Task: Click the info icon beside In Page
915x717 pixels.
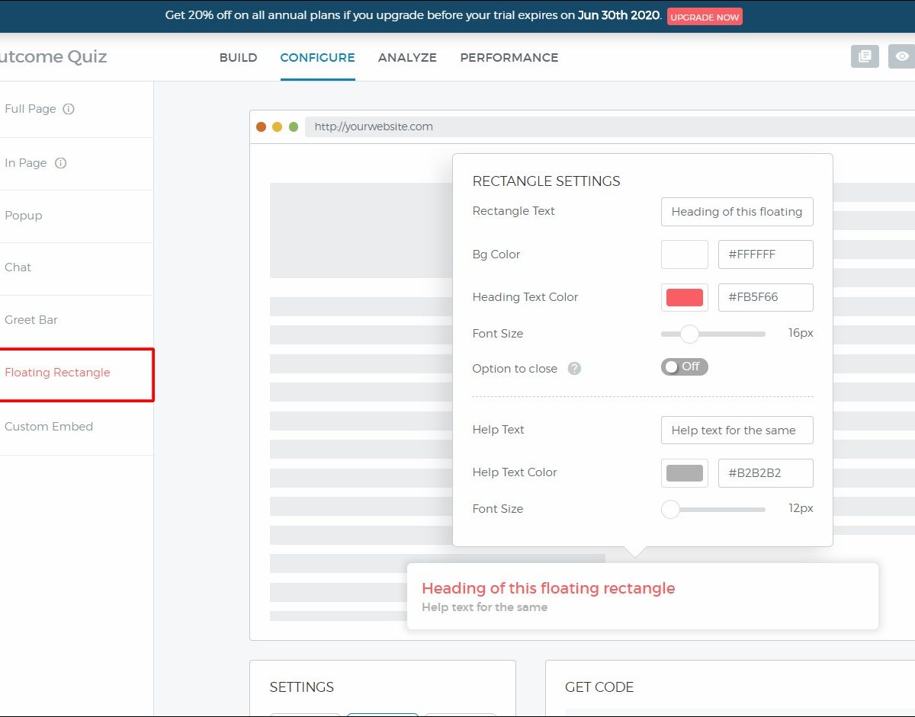Action: point(61,163)
